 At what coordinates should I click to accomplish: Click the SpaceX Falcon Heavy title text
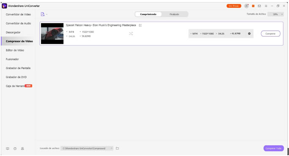coord(101,25)
